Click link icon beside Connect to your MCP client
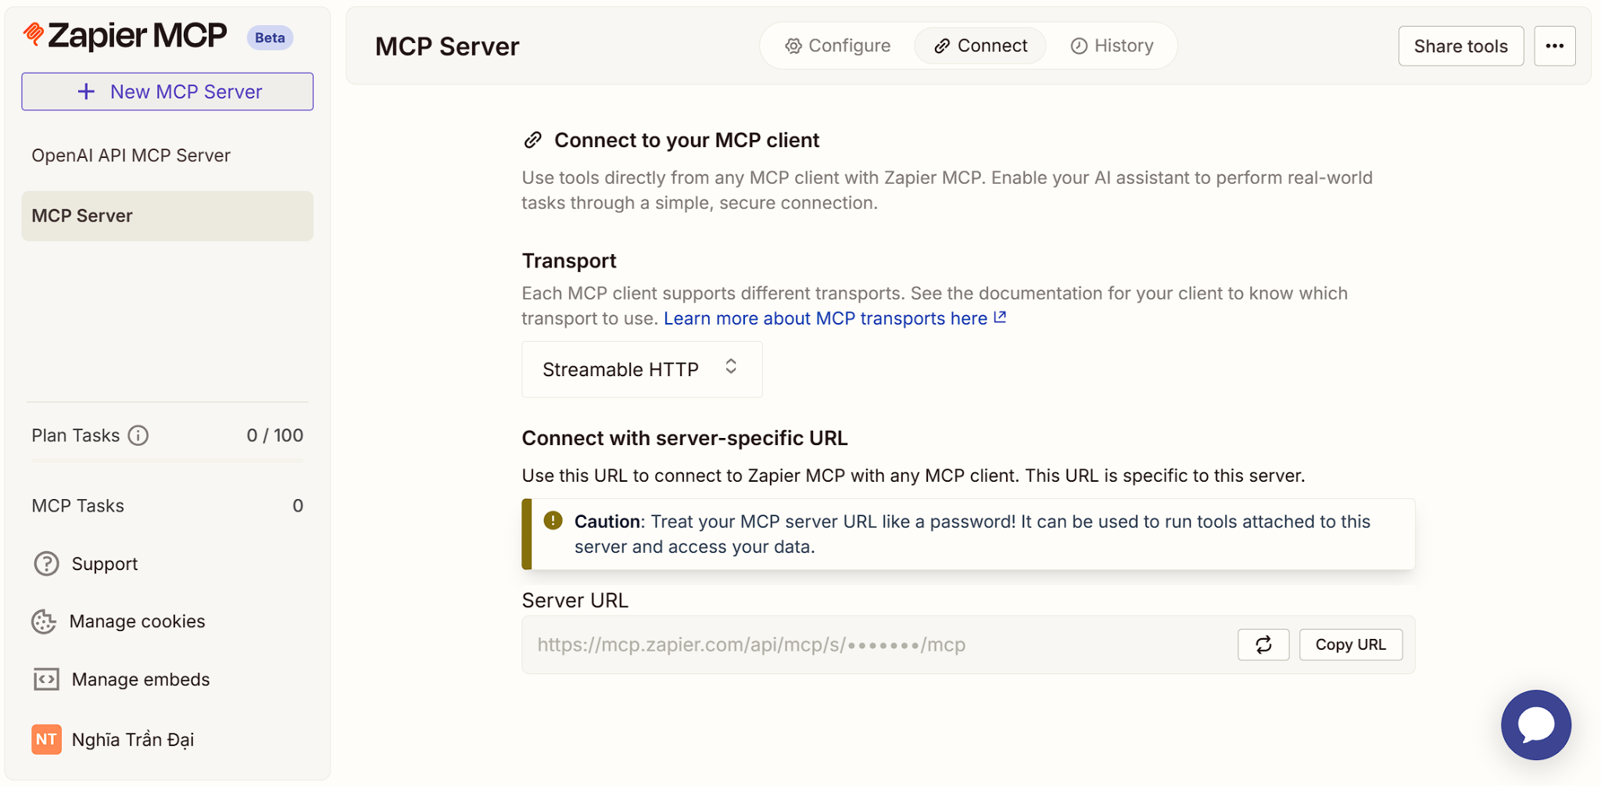 [x=532, y=140]
